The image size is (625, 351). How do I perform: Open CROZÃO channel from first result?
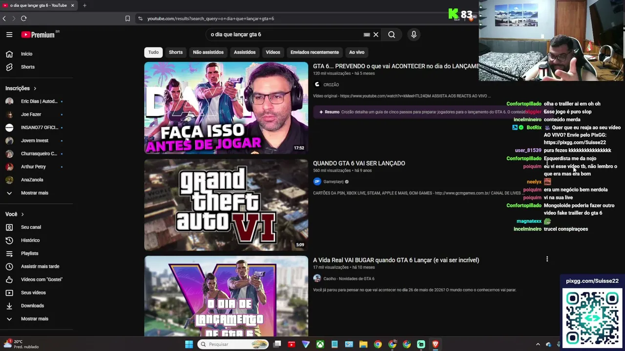pos(331,85)
